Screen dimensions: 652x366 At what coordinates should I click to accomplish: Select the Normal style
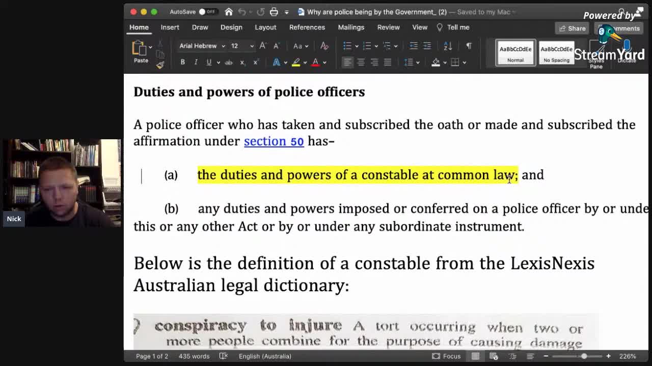[515, 53]
